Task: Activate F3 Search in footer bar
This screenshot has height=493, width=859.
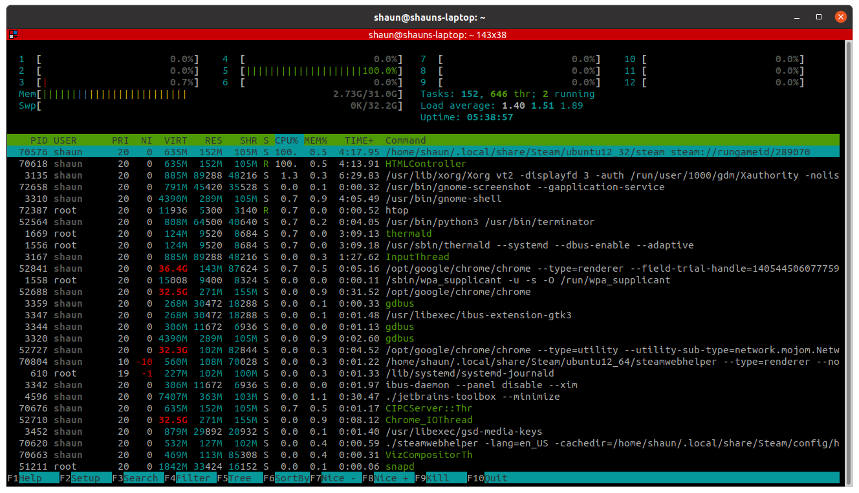Action: click(x=138, y=478)
